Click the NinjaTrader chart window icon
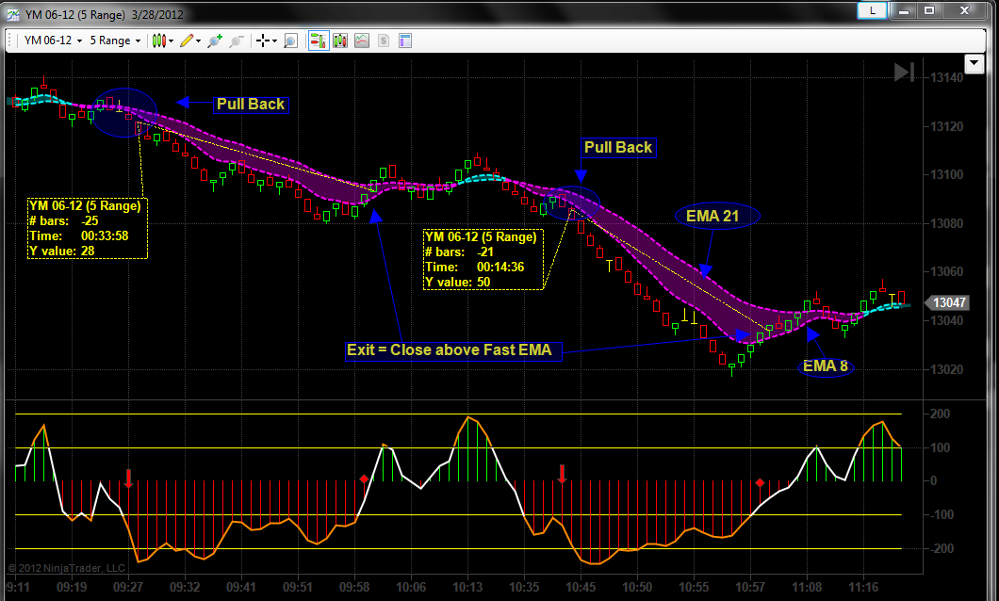Image resolution: width=999 pixels, height=601 pixels. click(x=13, y=14)
